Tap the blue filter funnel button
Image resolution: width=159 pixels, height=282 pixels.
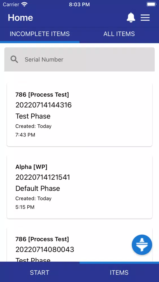click(142, 244)
